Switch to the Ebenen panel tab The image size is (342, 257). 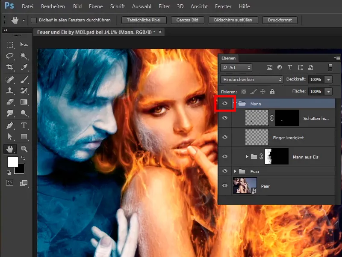point(228,58)
